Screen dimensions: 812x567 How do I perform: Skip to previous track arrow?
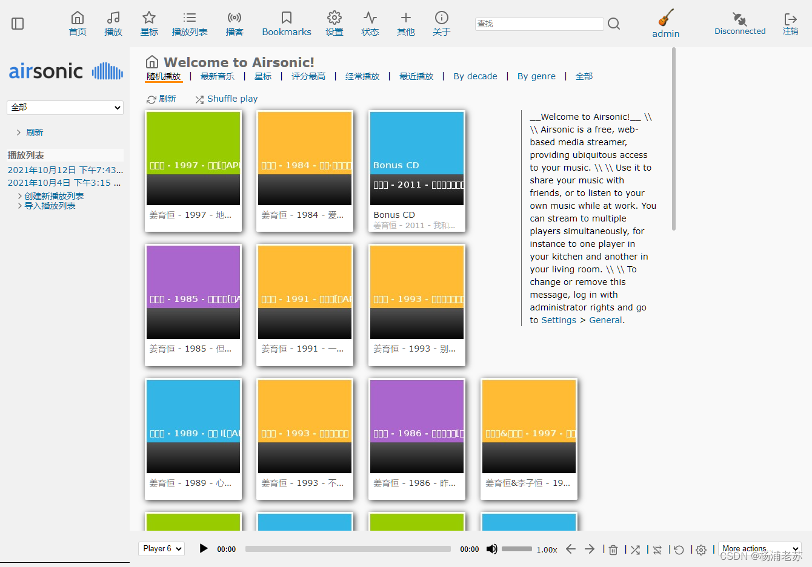point(571,549)
